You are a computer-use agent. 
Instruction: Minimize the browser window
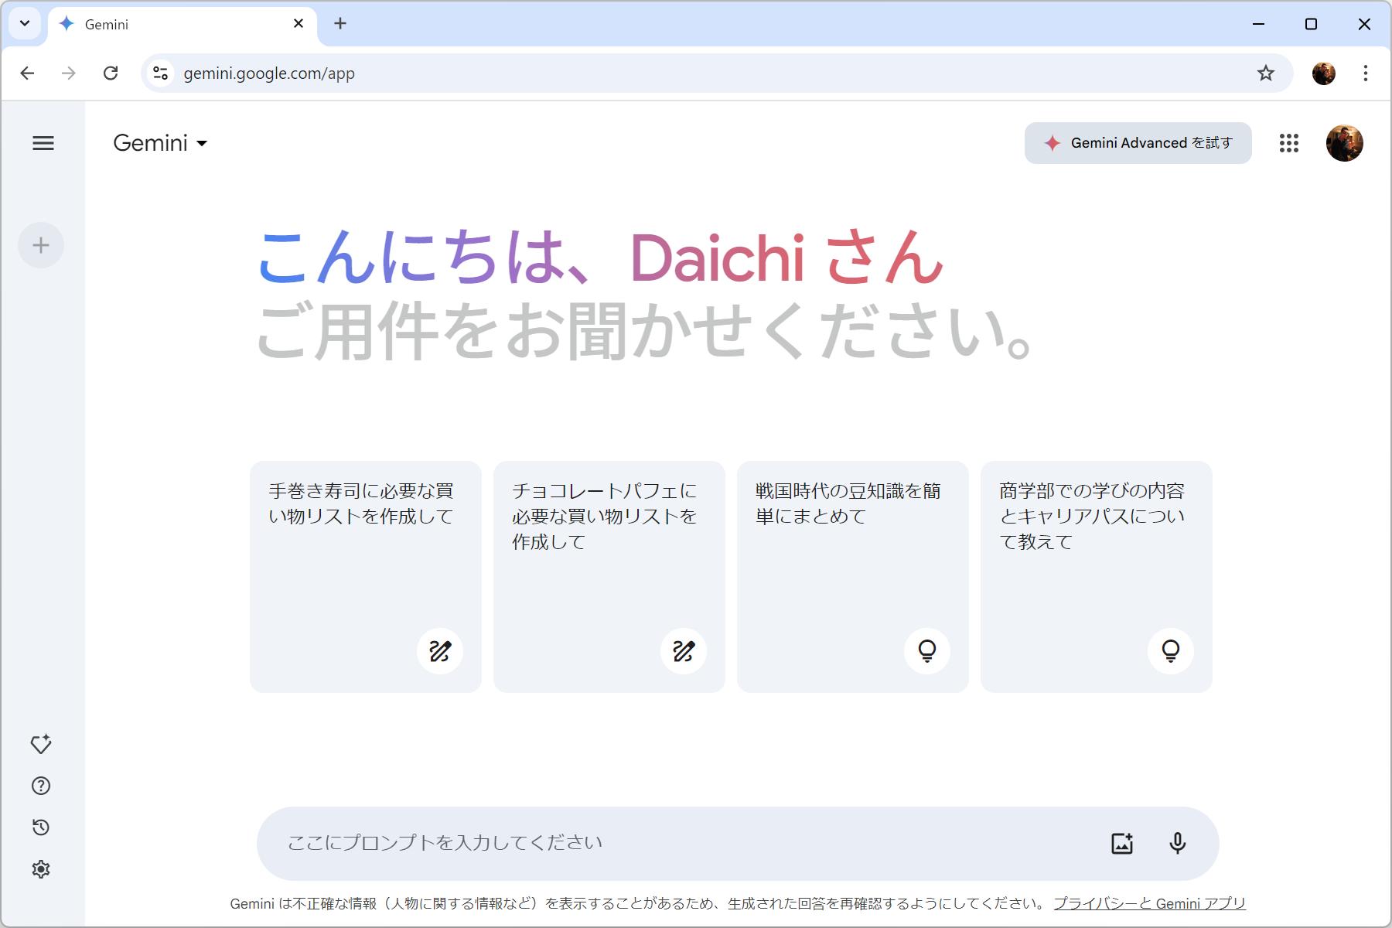[1259, 24]
